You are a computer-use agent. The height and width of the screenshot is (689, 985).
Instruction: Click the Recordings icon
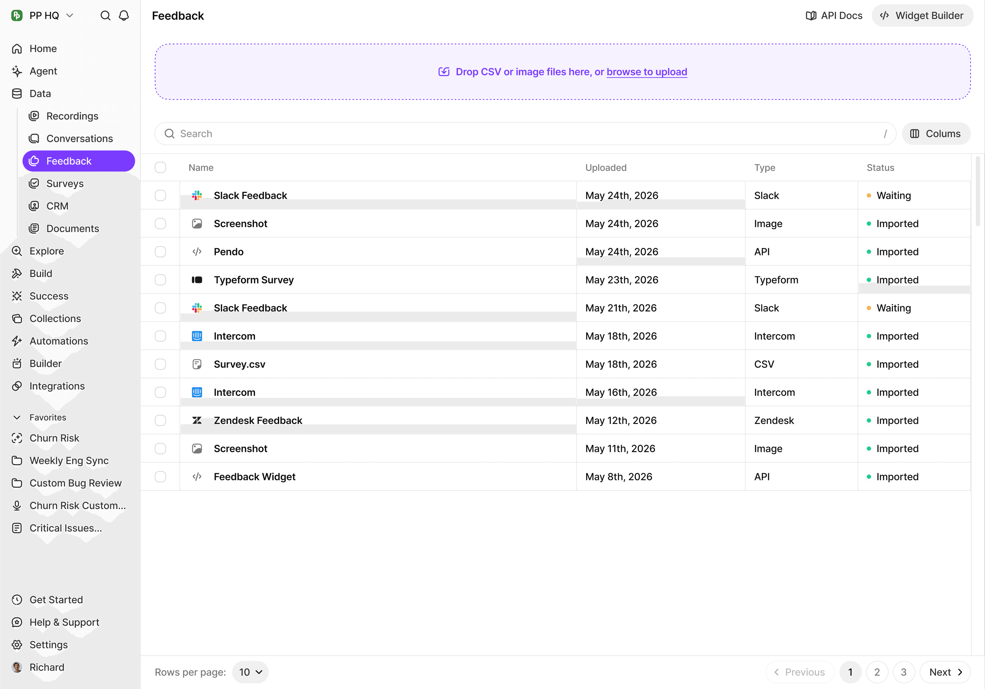point(34,116)
